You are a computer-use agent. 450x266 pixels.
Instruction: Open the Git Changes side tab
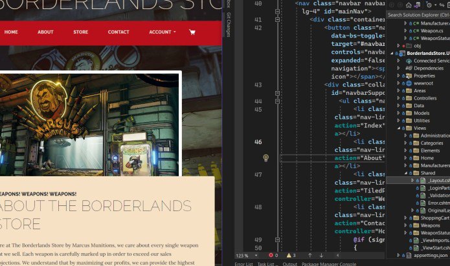click(229, 25)
